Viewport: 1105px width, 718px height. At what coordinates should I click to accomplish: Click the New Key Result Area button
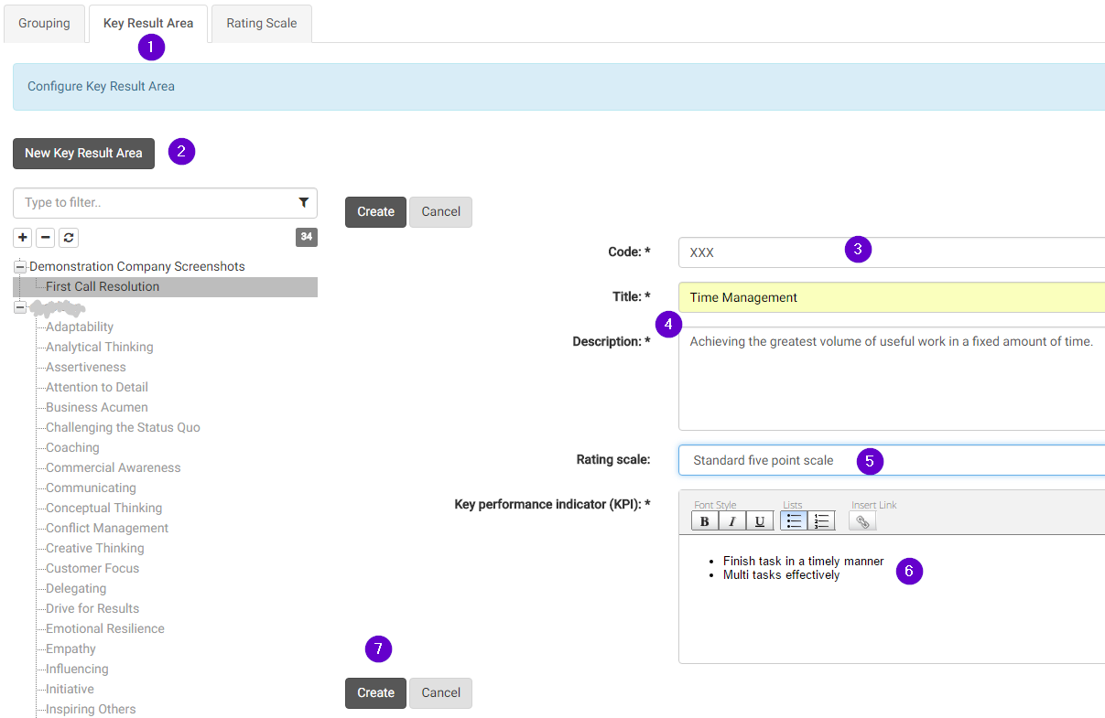coord(83,154)
